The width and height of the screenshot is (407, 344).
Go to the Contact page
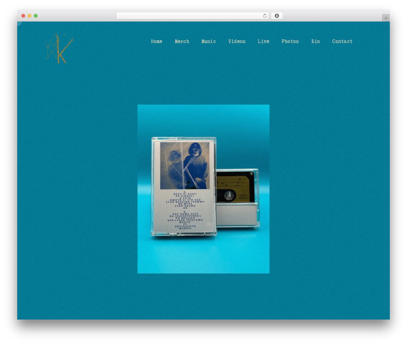click(x=342, y=42)
